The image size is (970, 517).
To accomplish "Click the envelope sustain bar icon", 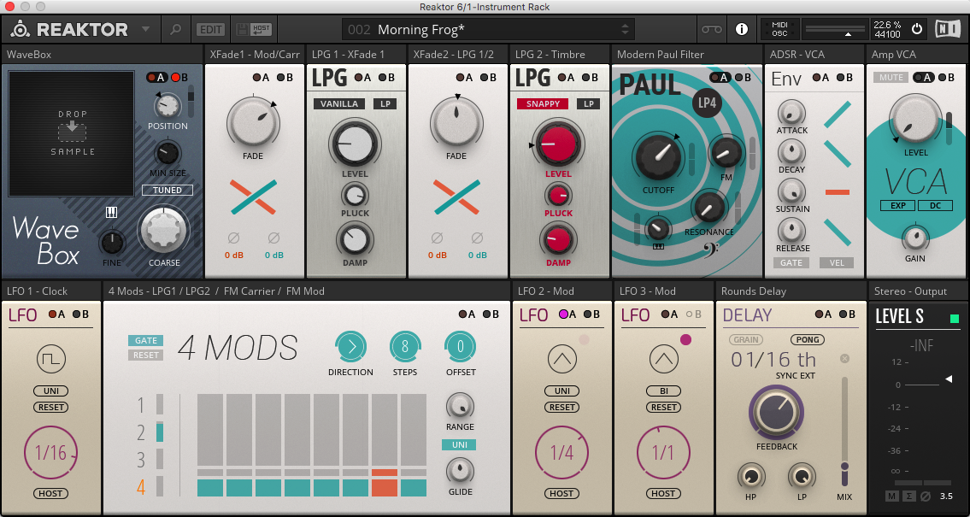I will [x=837, y=192].
